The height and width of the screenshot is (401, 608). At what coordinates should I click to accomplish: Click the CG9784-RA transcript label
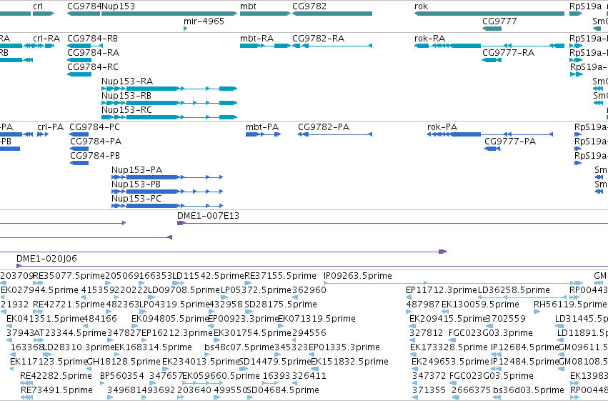point(93,53)
